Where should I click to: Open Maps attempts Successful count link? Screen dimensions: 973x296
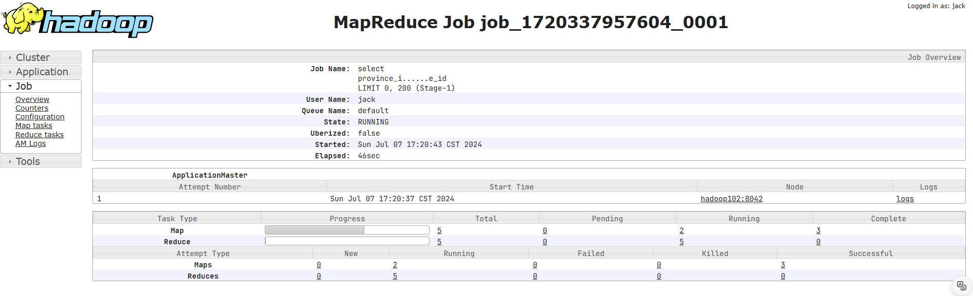[x=783, y=265]
